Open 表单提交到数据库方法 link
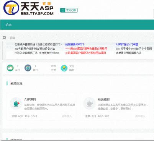The image size is (154, 141). coord(129,53)
